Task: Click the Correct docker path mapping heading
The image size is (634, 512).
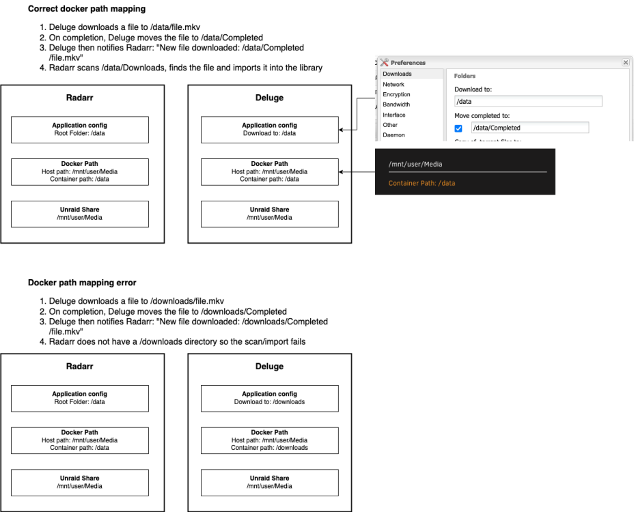Action: click(87, 8)
